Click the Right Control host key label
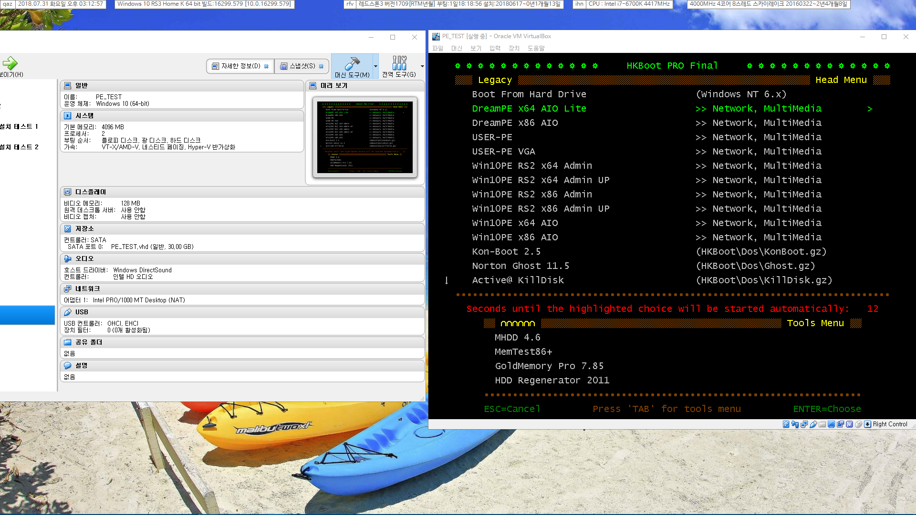This screenshot has height=515, width=916. tap(890, 424)
